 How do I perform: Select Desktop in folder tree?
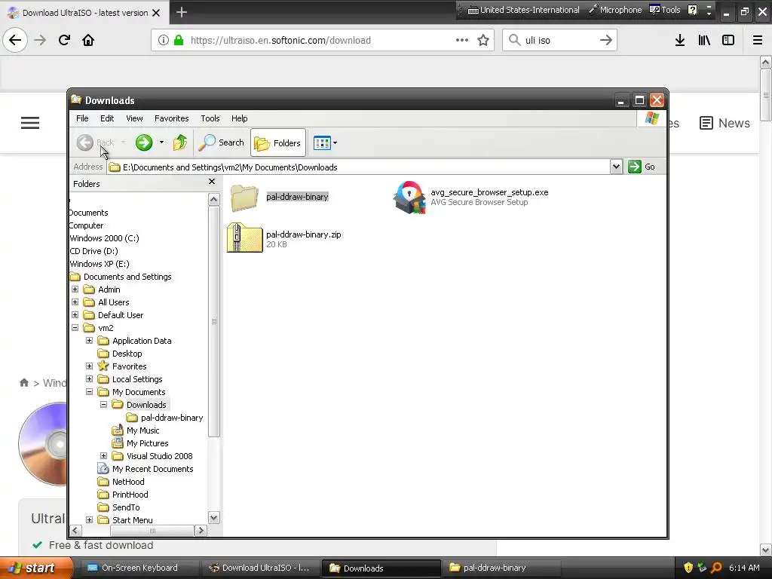pos(127,354)
